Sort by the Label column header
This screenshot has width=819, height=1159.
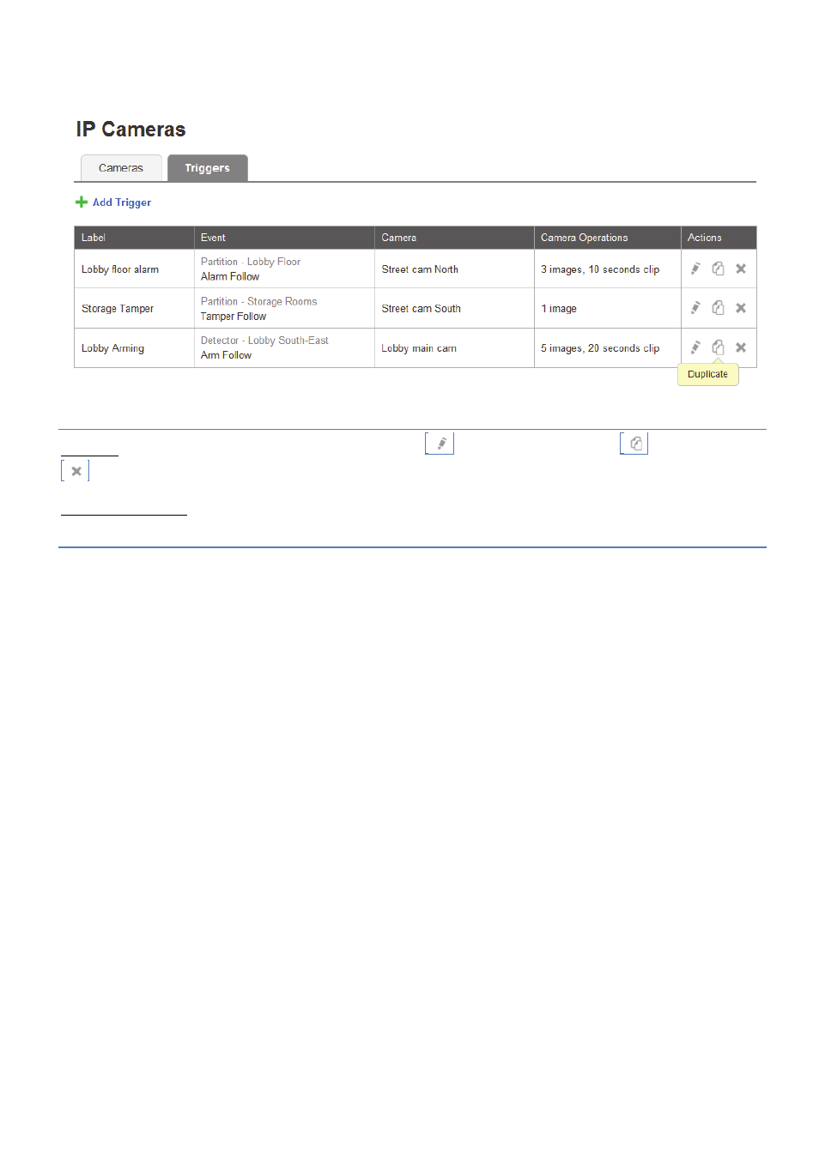coord(94,238)
